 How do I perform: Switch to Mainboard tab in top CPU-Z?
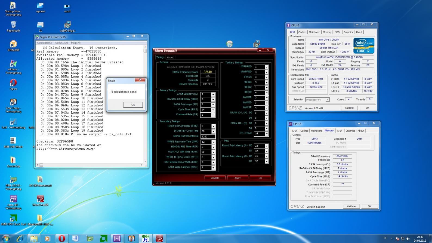[314, 32]
